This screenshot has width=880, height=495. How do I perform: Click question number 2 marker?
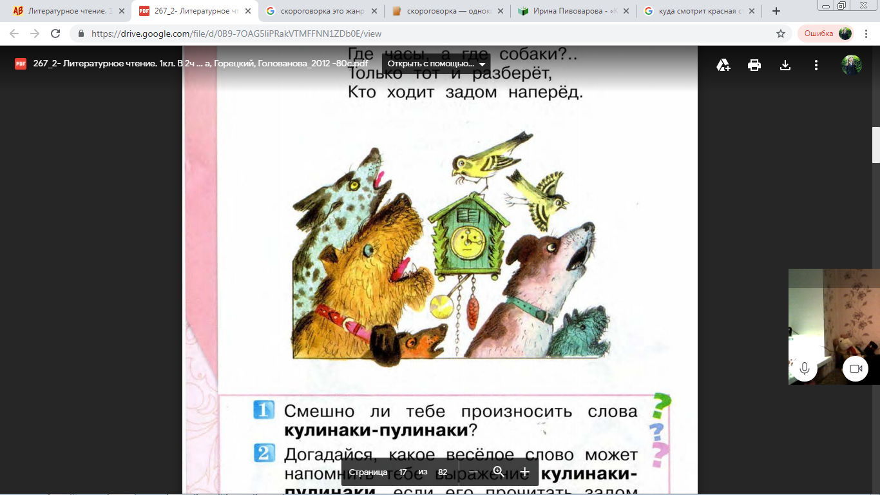tap(264, 454)
